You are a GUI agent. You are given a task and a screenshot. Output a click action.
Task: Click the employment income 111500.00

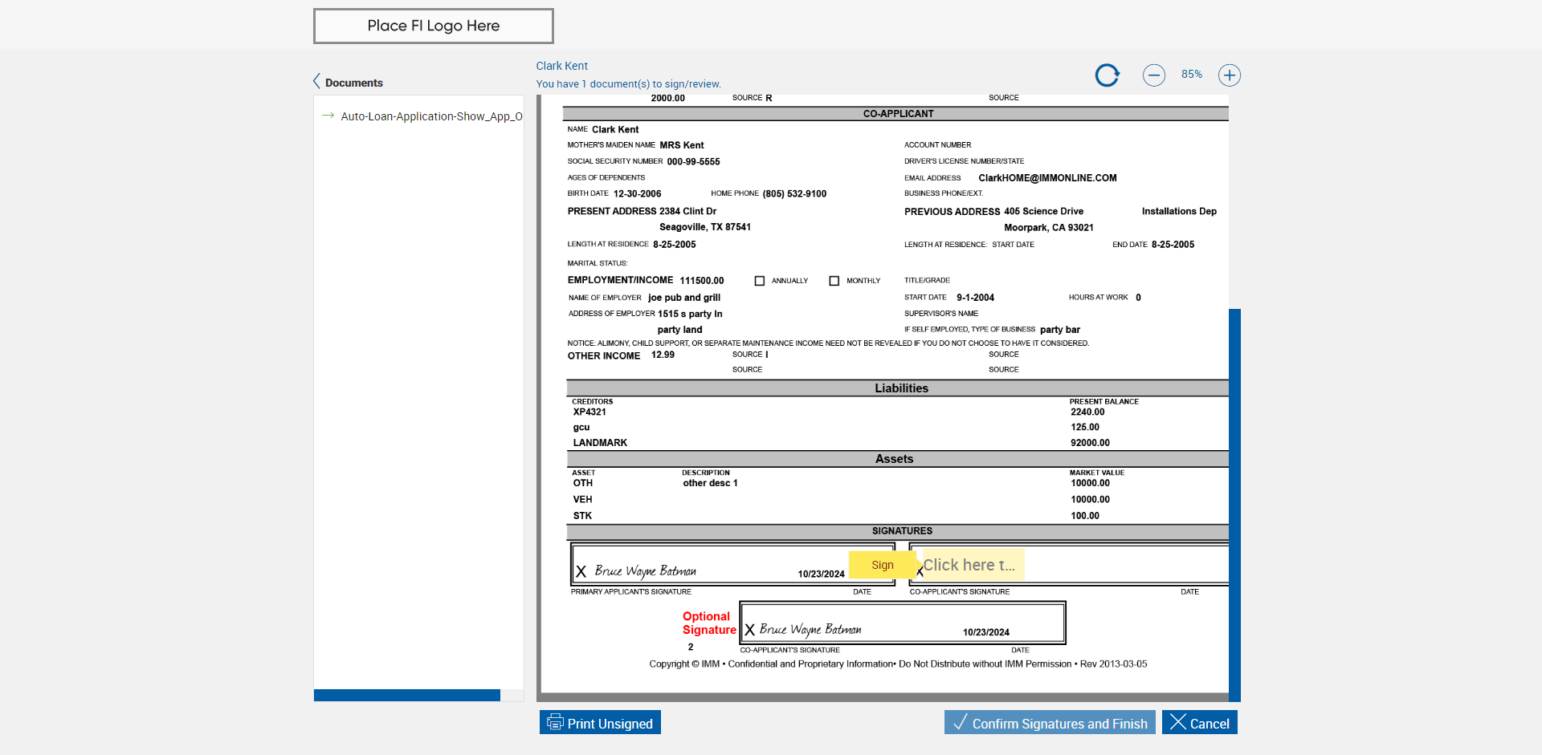pos(702,281)
